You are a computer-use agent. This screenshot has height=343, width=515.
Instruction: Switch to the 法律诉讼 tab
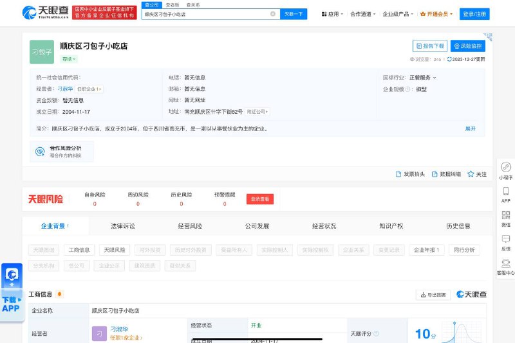click(x=123, y=225)
